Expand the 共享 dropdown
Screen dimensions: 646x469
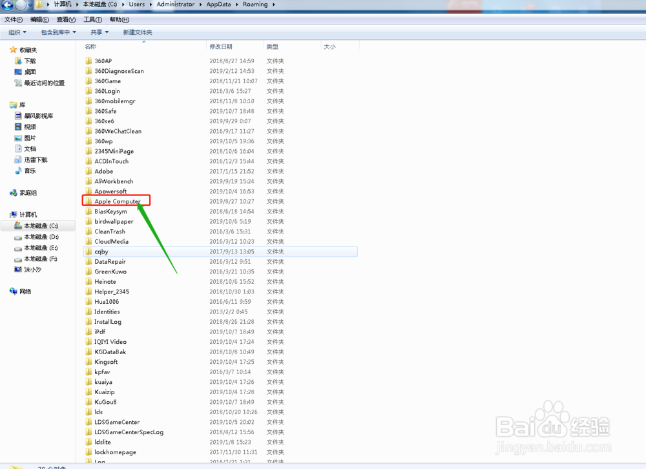99,32
